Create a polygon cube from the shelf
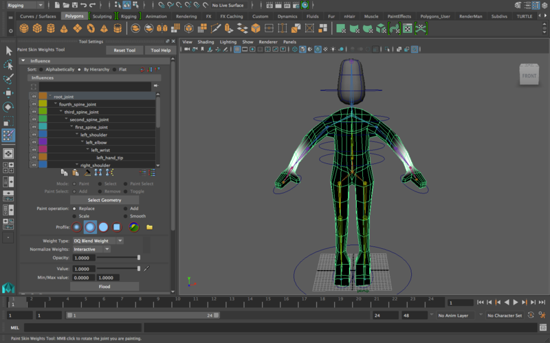Image resolution: width=550 pixels, height=343 pixels. click(x=37, y=28)
